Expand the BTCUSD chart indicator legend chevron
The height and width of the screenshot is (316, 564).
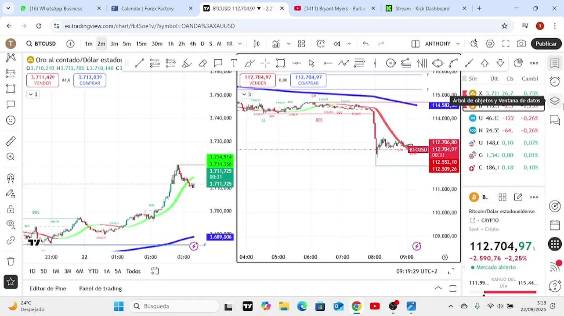[x=247, y=94]
